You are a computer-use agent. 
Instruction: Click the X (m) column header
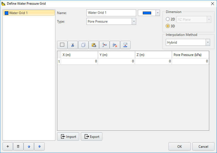point(79,55)
